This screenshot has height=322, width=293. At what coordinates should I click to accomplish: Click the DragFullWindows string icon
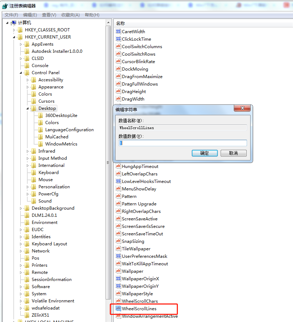(118, 84)
